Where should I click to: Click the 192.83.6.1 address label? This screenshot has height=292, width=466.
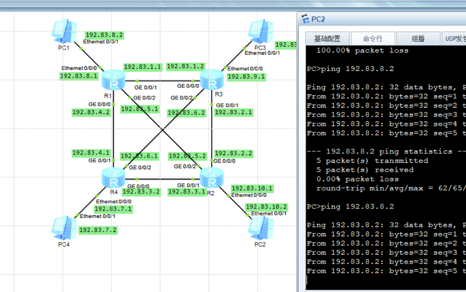coord(139,156)
